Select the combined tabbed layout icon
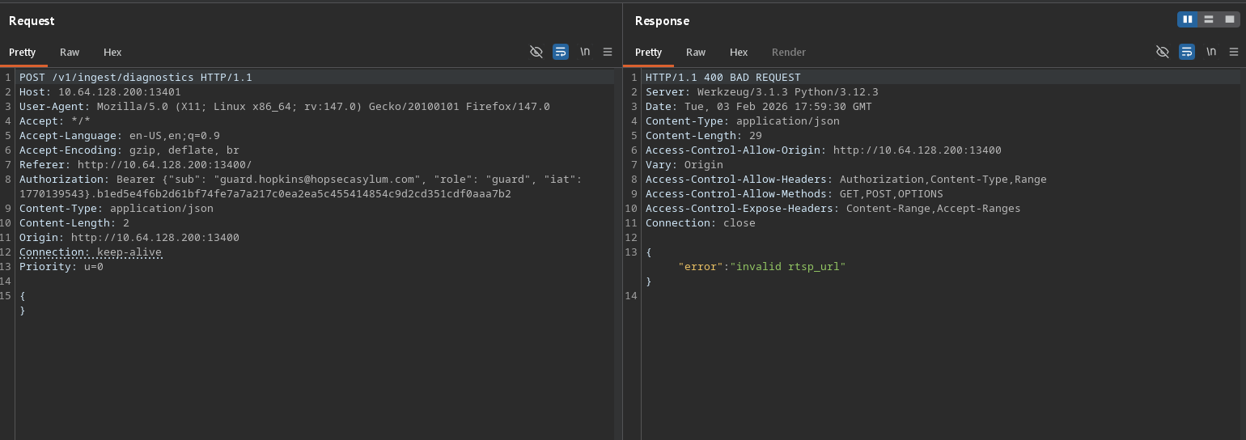 [x=1229, y=19]
